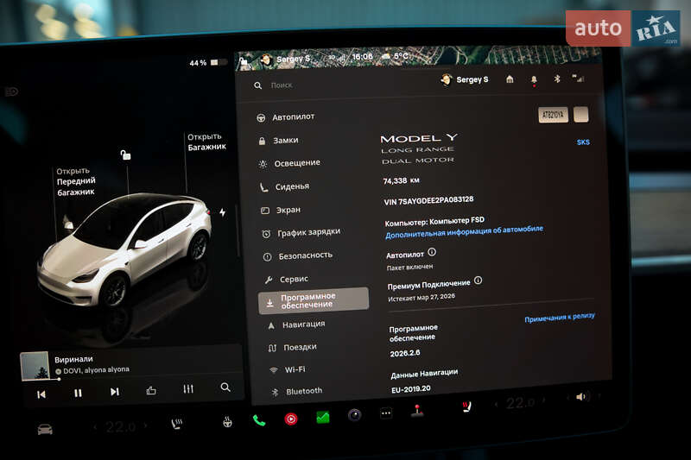Decrease passenger temperature left arrow
The height and width of the screenshot is (460, 691).
497,404
